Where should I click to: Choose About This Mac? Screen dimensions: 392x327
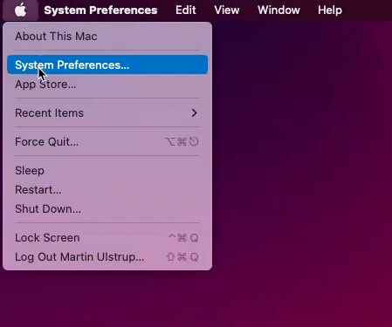(107, 37)
